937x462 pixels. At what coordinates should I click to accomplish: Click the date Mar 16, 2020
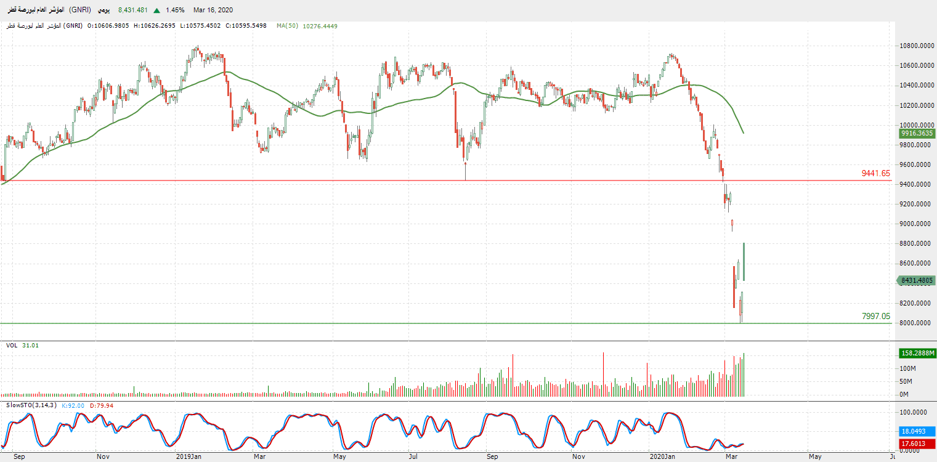point(213,10)
